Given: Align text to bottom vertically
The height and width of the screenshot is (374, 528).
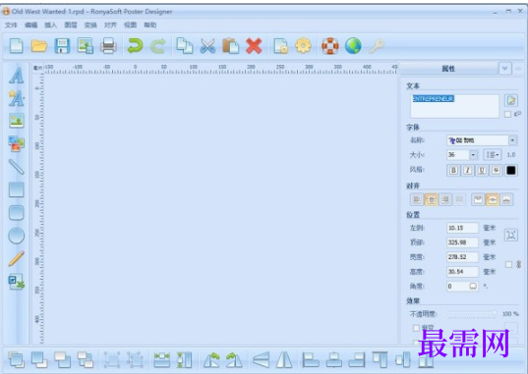Looking at the screenshot, I should click(506, 200).
